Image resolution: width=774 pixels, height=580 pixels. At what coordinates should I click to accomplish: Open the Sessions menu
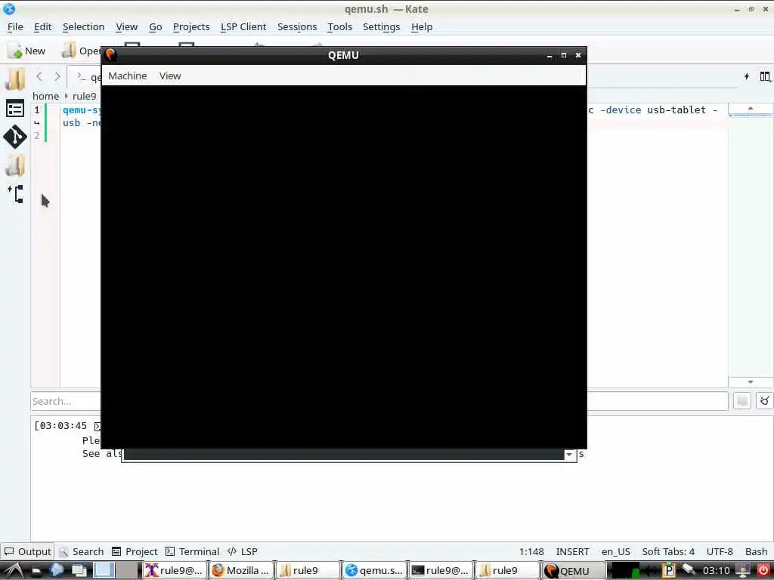click(297, 26)
